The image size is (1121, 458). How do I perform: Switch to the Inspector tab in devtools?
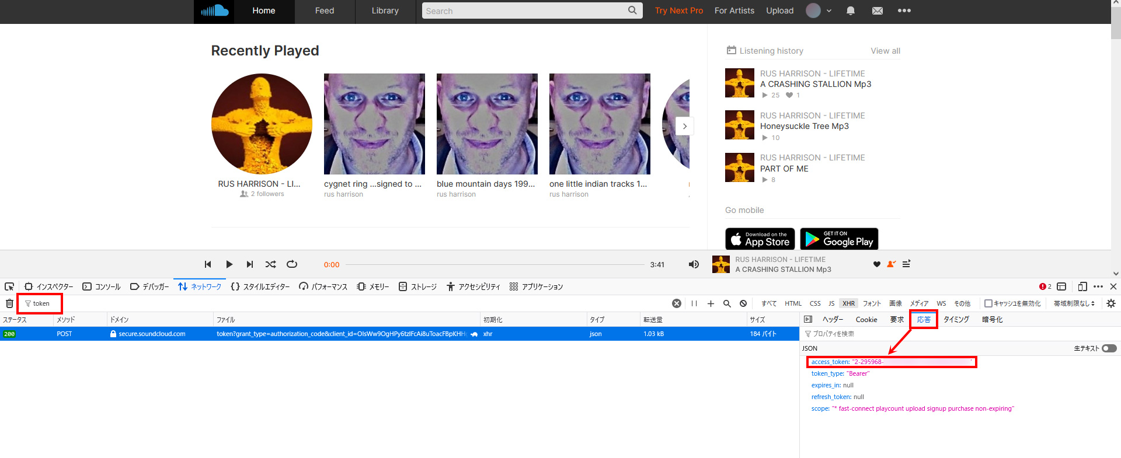(49, 286)
